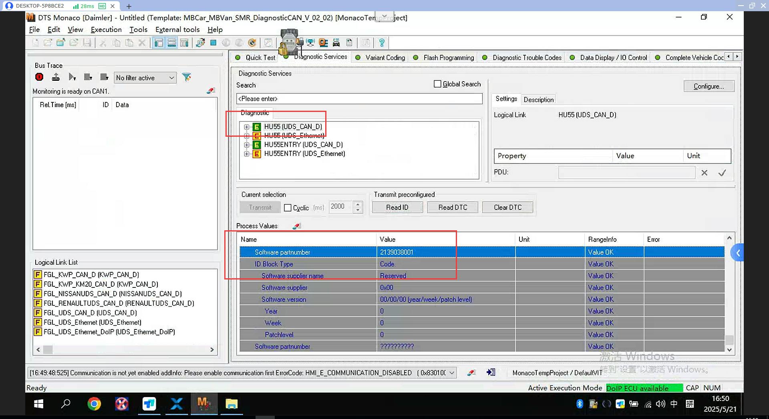Switch to the Description tab
769x419 pixels.
pyautogui.click(x=539, y=100)
